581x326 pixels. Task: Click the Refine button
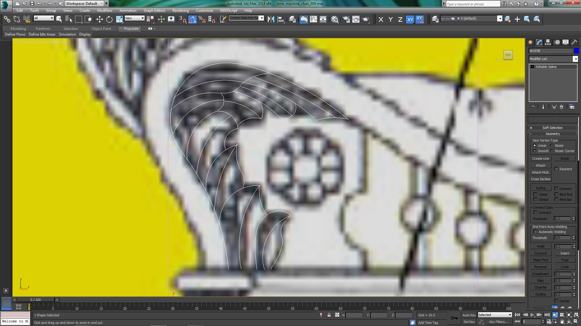tap(540, 188)
